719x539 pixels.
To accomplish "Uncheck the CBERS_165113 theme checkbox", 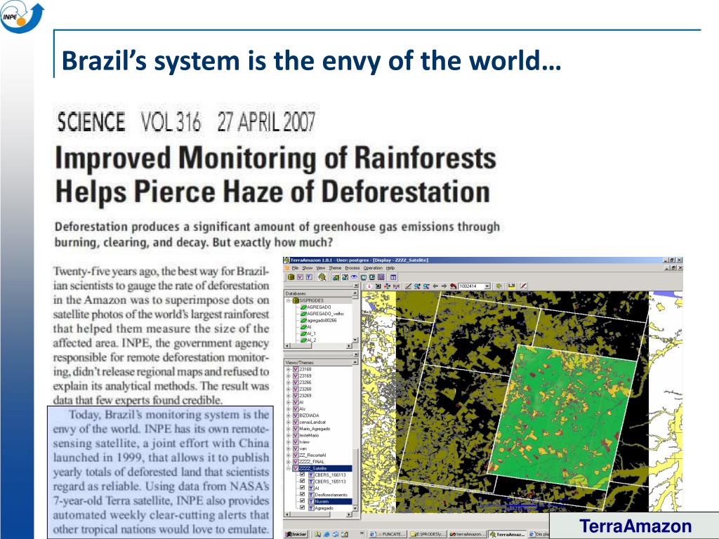I will (302, 481).
